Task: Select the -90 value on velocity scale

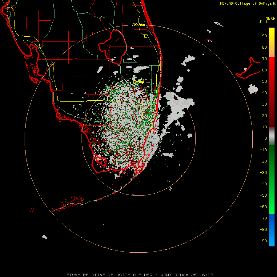Action: 263,241
